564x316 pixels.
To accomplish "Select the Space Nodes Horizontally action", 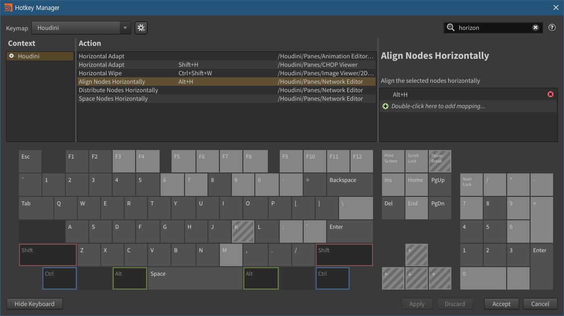I will 226,99.
